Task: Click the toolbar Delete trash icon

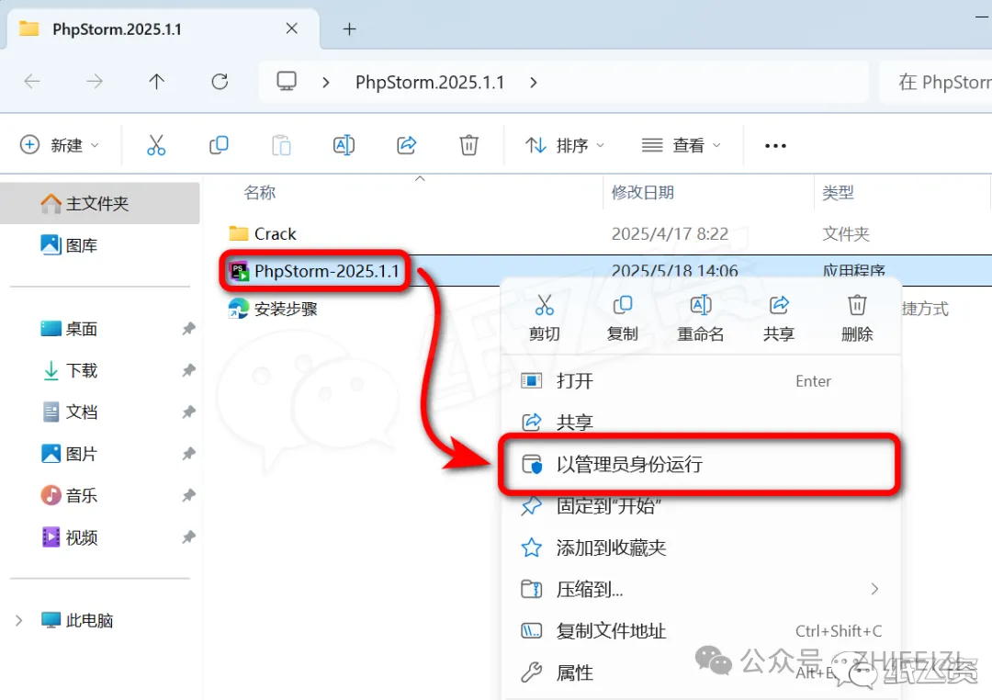Action: point(468,145)
